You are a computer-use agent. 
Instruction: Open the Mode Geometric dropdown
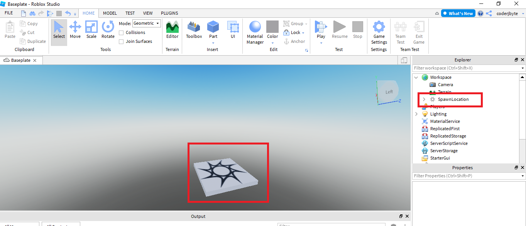[147, 24]
